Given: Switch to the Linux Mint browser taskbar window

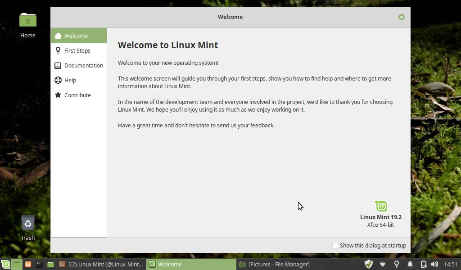Looking at the screenshot, I should 101,264.
